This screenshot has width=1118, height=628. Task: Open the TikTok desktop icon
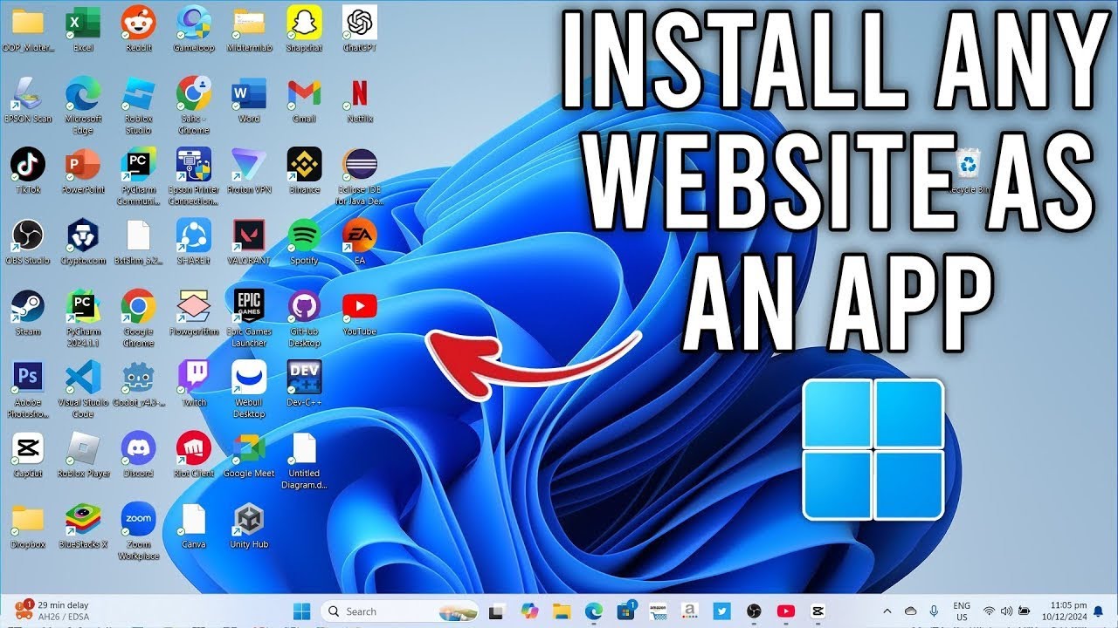[x=28, y=169]
